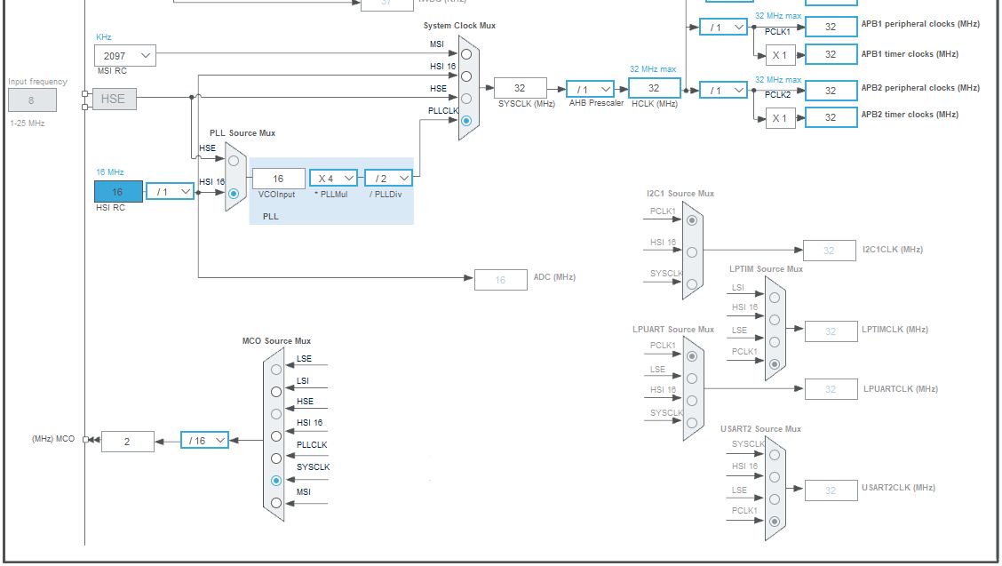The image size is (1002, 566).
Task: Click the ADC (MHz) value field
Action: tap(501, 280)
